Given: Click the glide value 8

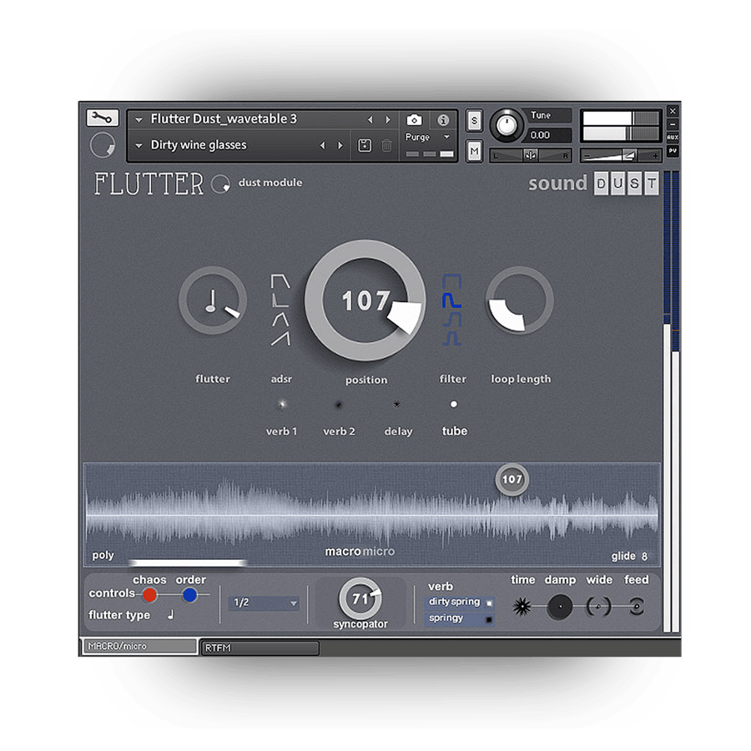Looking at the screenshot, I should [645, 556].
